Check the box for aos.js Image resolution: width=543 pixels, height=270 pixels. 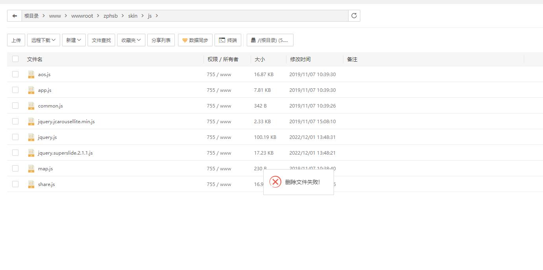[15, 74]
